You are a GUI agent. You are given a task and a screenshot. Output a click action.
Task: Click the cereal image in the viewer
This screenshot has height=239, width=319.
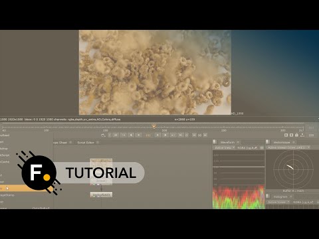(155, 72)
